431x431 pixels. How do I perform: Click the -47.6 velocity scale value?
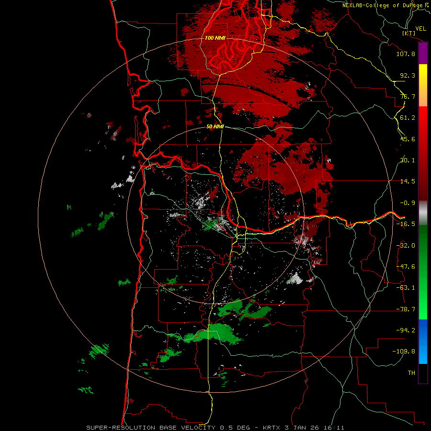(x=406, y=267)
